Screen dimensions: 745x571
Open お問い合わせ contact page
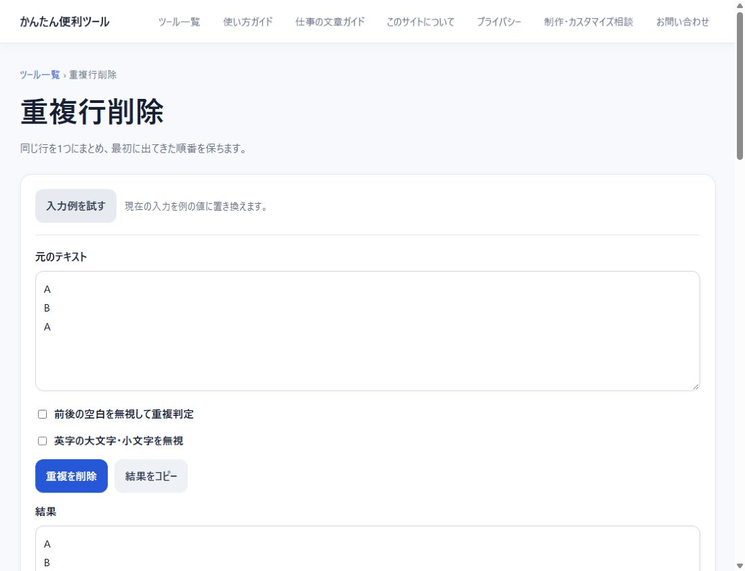[x=682, y=22]
